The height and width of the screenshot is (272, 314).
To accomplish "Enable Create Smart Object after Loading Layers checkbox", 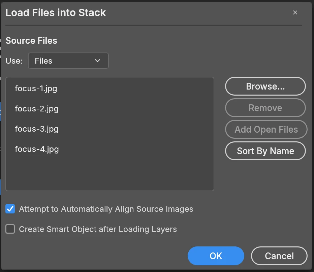I will point(10,229).
